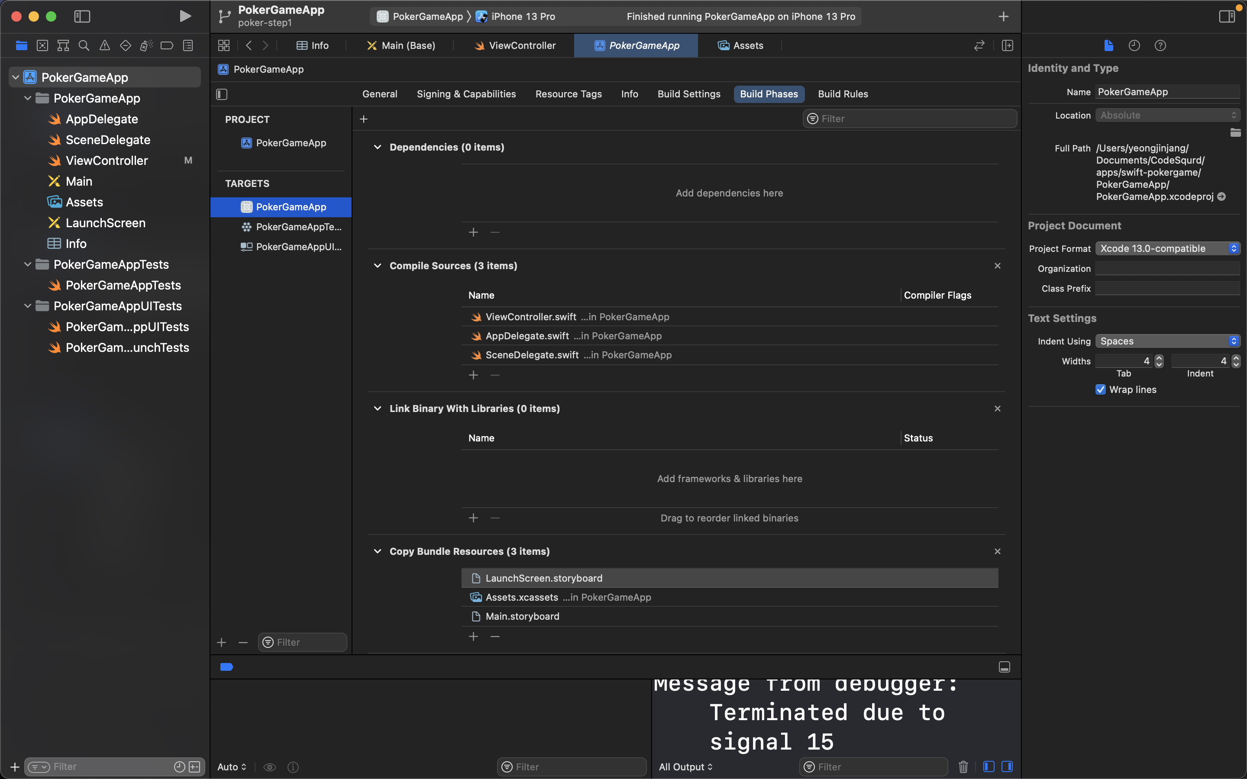The width and height of the screenshot is (1247, 779).
Task: Open the Auto variables scope dropdown
Action: 232,766
